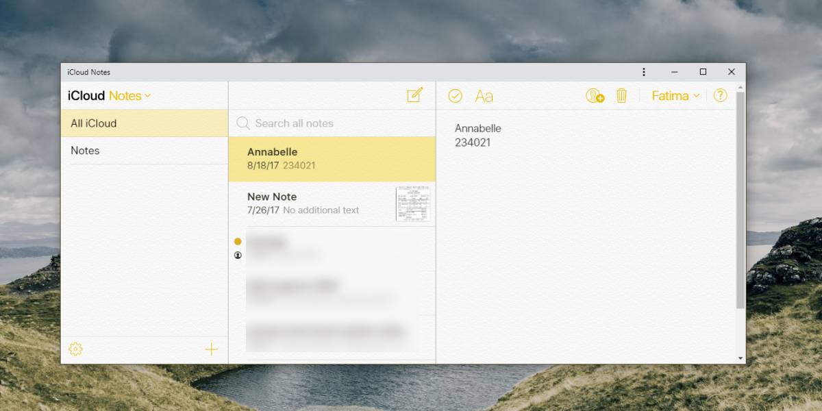This screenshot has height=411, width=822.
Task: Open the Annabelle note in list
Action: (x=332, y=159)
